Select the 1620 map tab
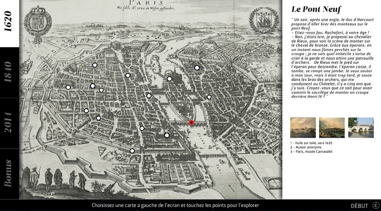This screenshot has width=381, height=211. tap(9, 24)
